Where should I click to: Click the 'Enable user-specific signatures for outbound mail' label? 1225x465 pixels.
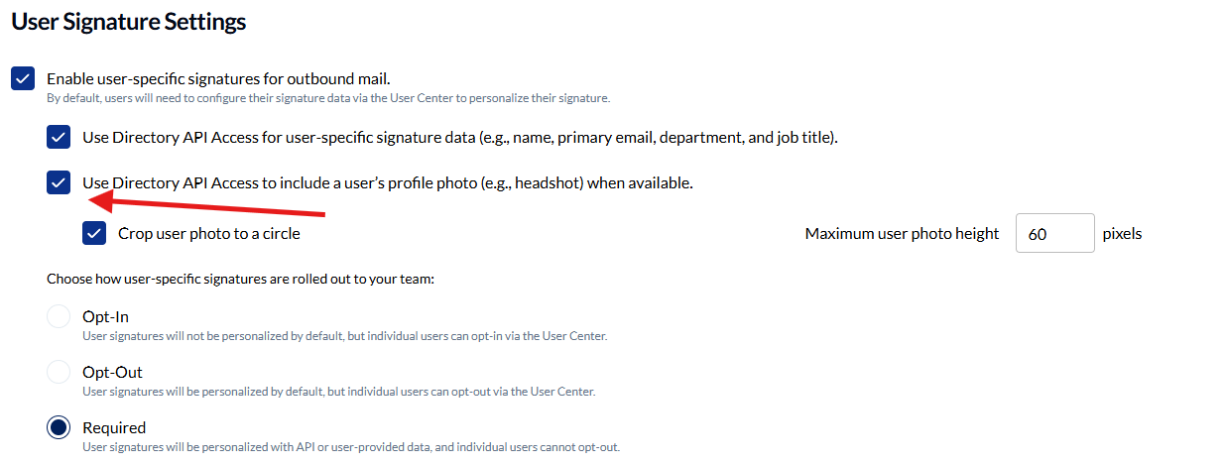(x=218, y=78)
